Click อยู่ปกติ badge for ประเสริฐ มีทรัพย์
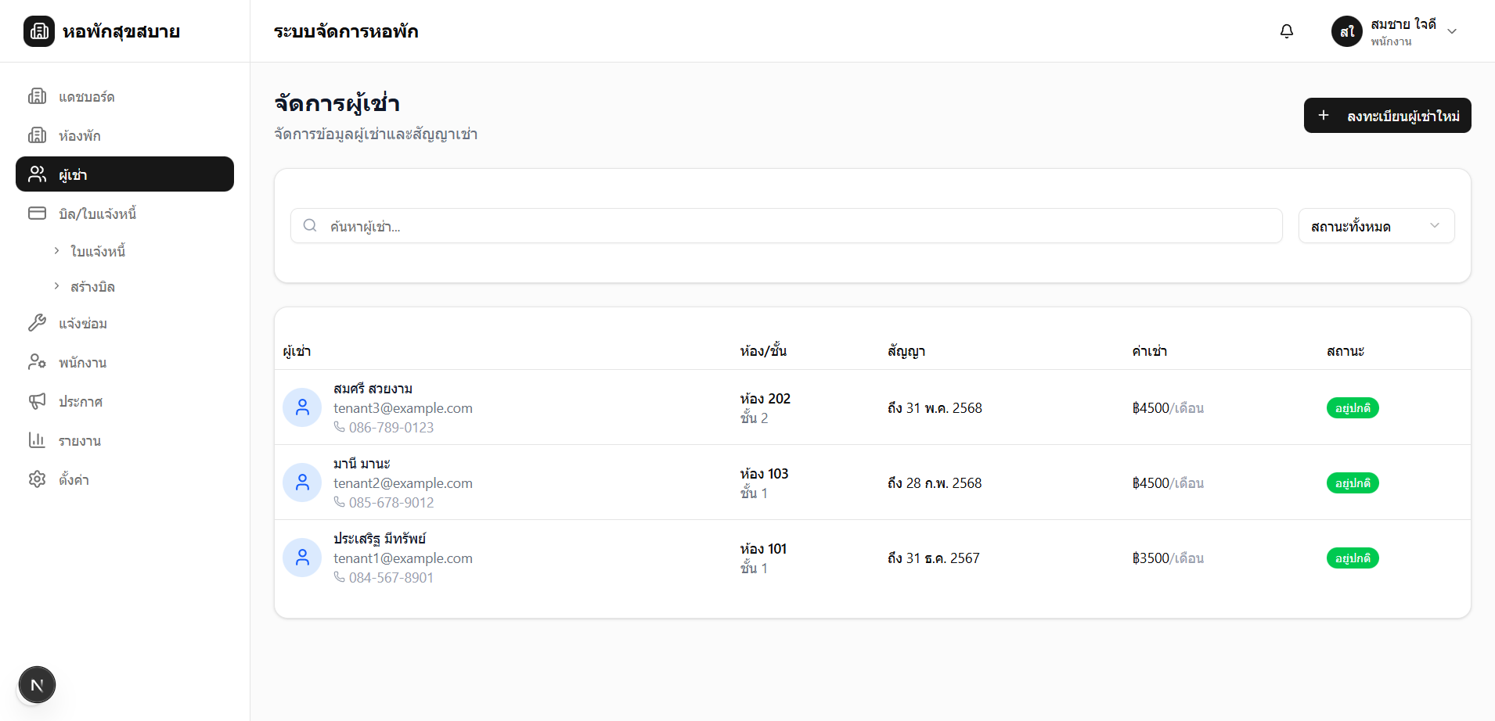 click(1353, 558)
